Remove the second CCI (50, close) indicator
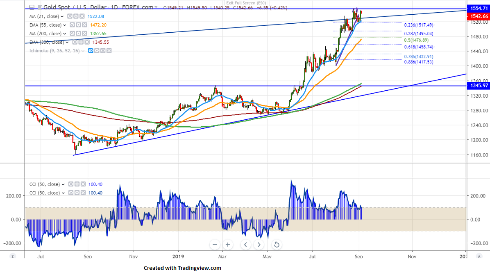This screenshot has height=271, width=490. tap(83, 193)
